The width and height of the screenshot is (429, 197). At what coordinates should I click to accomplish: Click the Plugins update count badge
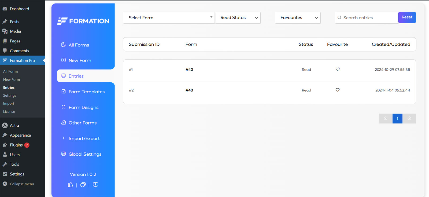click(x=27, y=145)
